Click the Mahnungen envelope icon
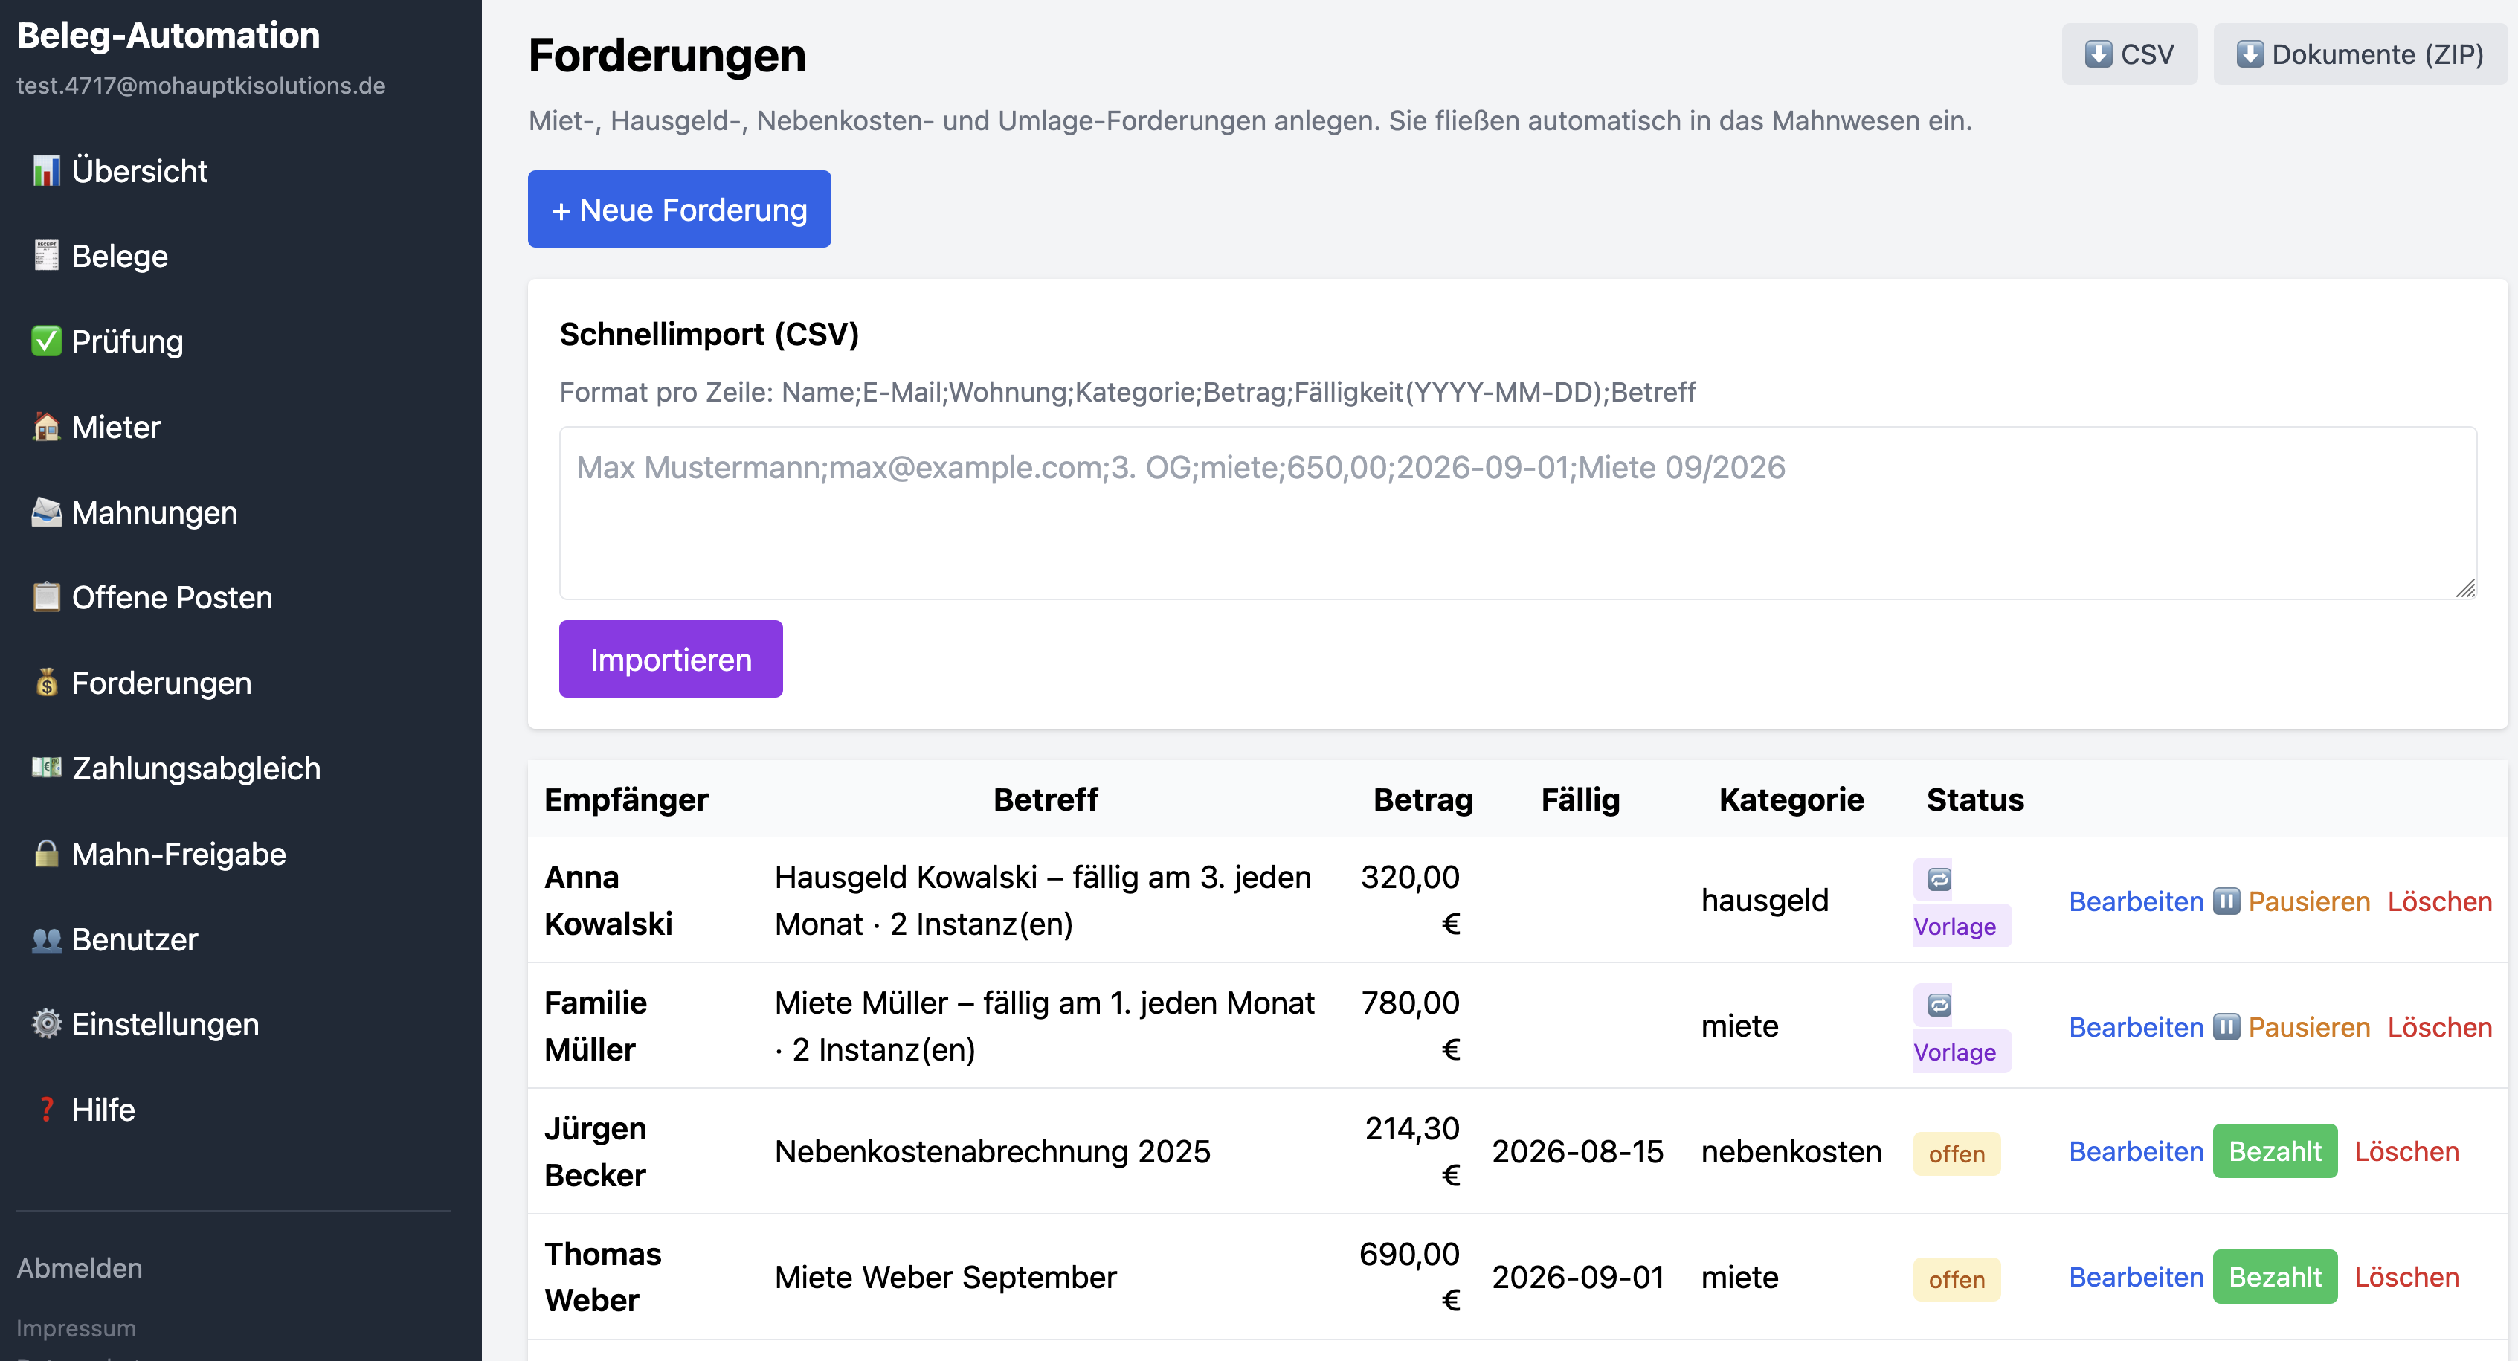 (x=46, y=512)
